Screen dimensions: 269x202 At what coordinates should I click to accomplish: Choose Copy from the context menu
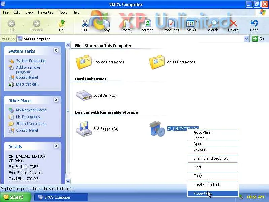tap(213, 176)
